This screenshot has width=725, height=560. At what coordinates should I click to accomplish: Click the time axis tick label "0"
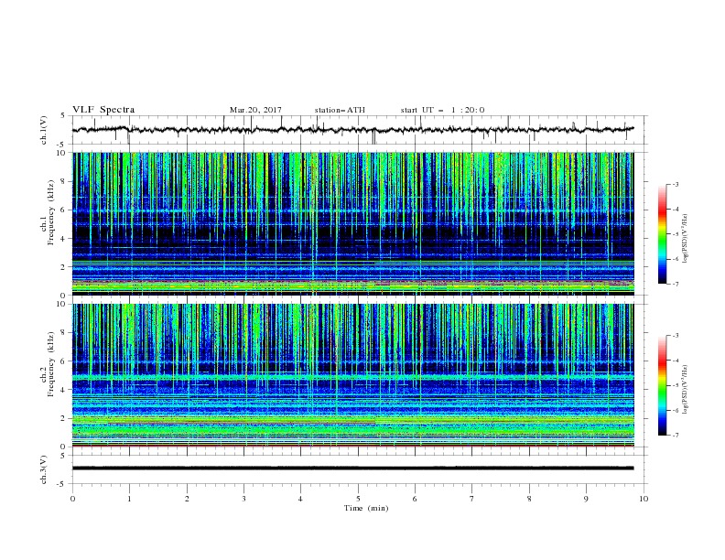(72, 499)
